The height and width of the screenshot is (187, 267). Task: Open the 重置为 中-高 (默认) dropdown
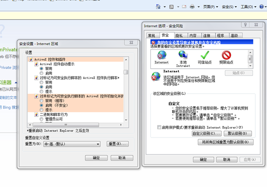click(72, 144)
